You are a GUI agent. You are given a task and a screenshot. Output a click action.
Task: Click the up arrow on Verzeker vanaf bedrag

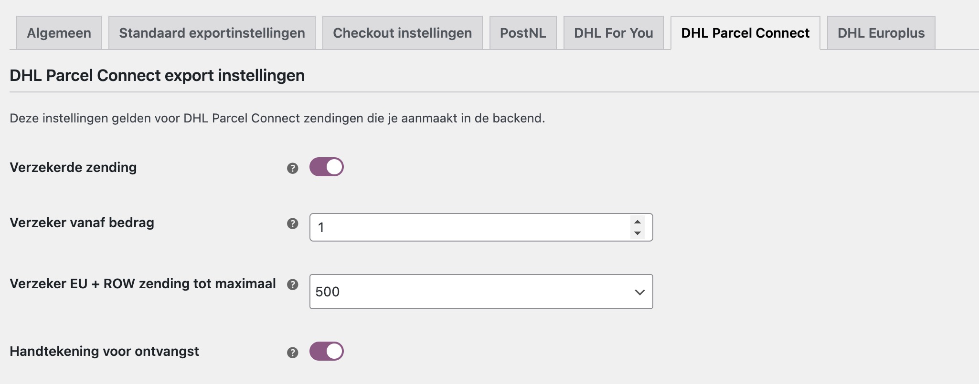click(x=638, y=222)
